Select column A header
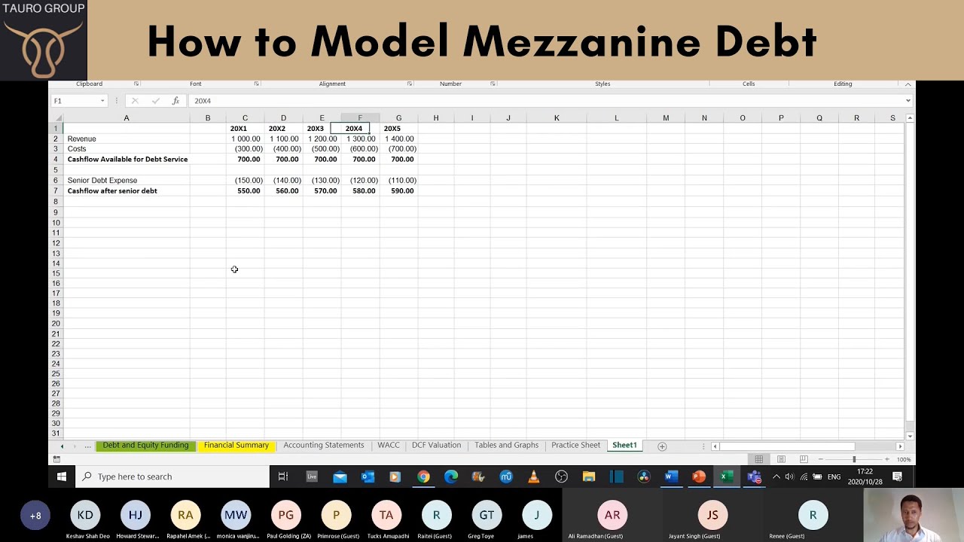 pos(127,118)
